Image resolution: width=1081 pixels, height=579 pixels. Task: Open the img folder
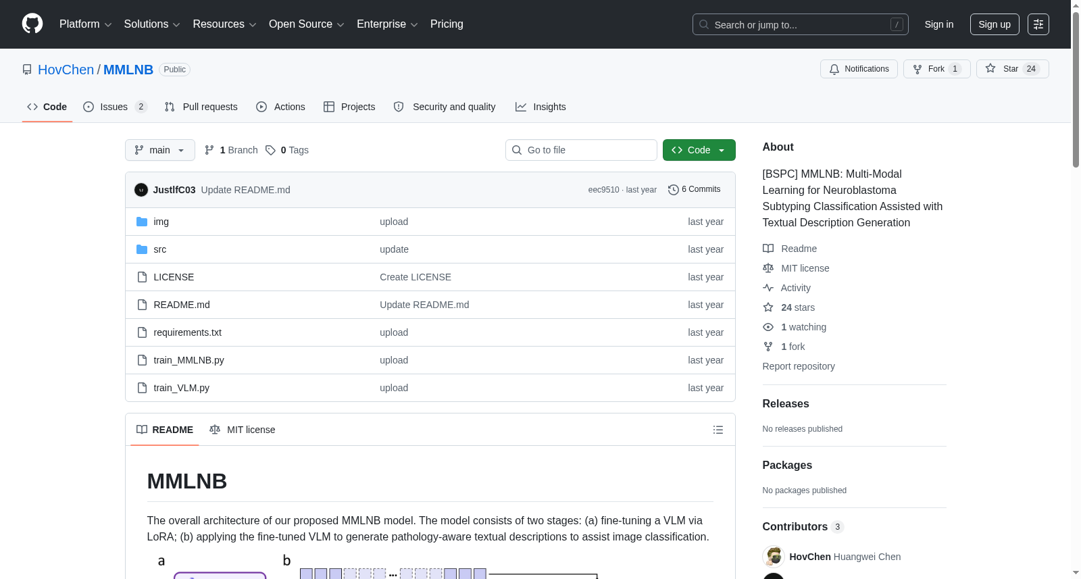pos(161,222)
